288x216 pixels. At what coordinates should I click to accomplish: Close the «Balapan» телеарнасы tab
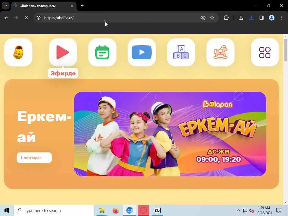tap(72, 6)
